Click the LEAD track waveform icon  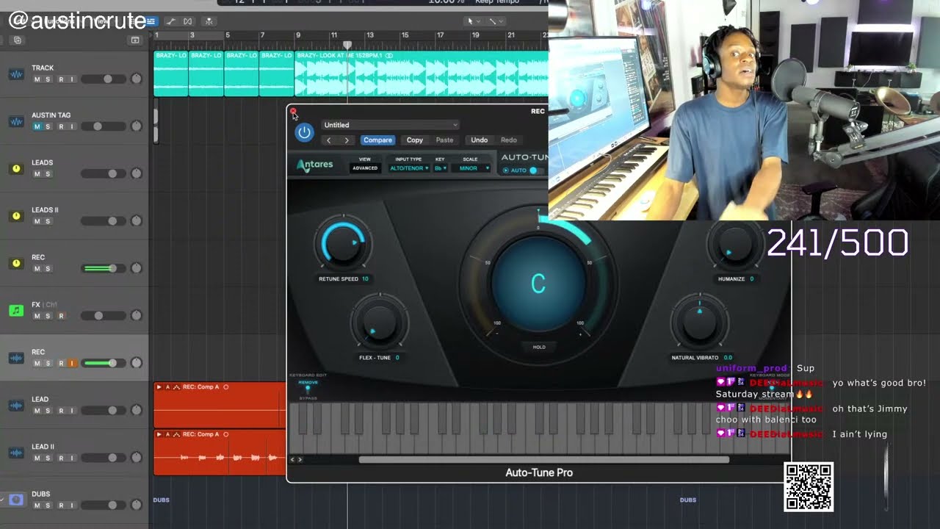tap(16, 406)
